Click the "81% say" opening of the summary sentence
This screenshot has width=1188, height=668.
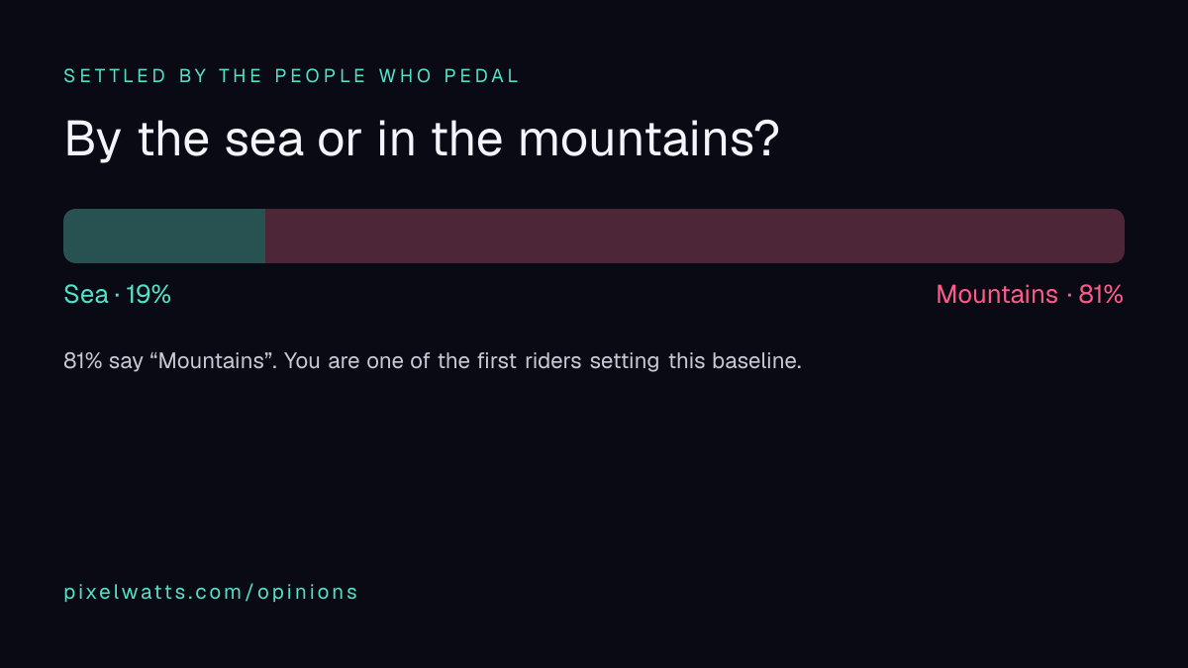tap(103, 360)
